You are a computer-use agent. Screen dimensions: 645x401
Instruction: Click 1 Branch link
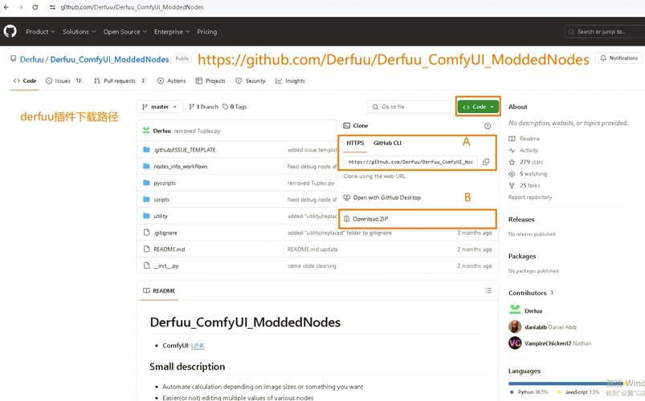(x=203, y=107)
